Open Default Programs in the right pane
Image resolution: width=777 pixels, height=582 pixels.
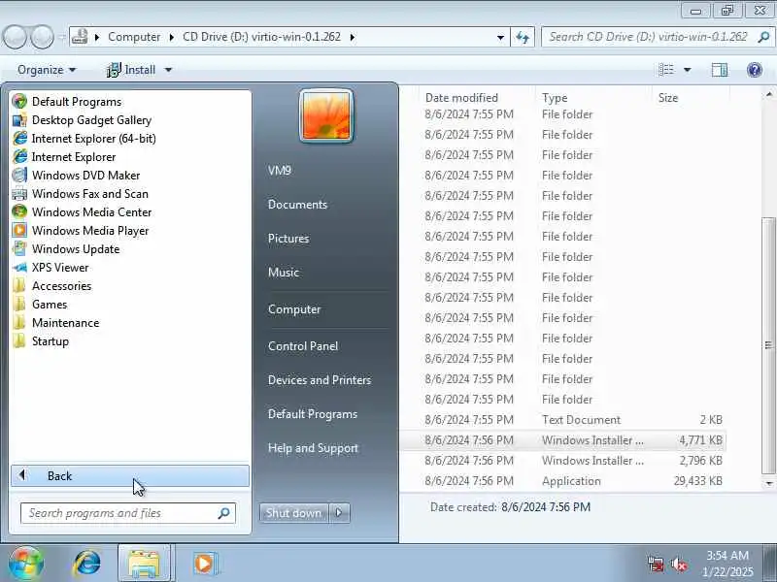click(x=313, y=414)
